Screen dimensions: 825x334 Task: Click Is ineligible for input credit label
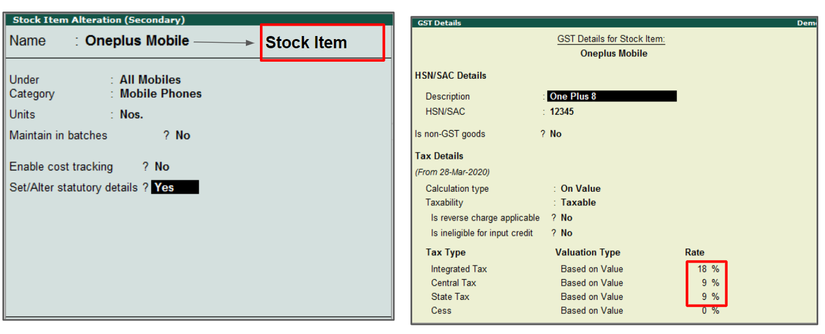(482, 233)
